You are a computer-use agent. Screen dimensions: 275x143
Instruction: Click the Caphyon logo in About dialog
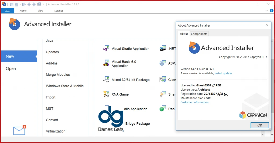(x=253, y=115)
